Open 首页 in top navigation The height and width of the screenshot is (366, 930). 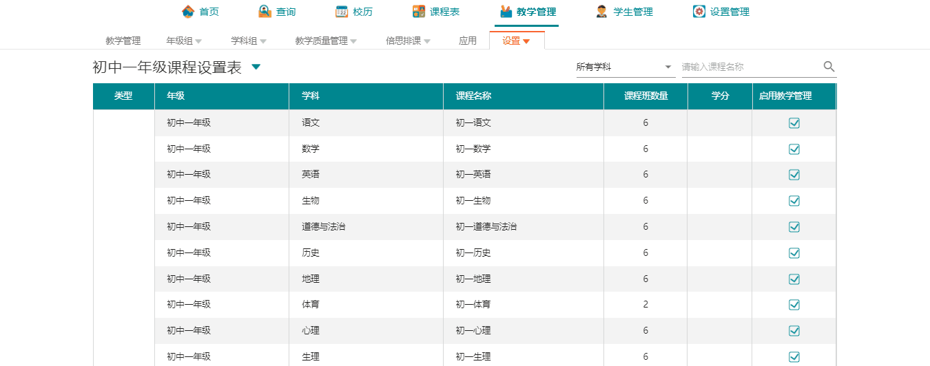pyautogui.click(x=209, y=12)
